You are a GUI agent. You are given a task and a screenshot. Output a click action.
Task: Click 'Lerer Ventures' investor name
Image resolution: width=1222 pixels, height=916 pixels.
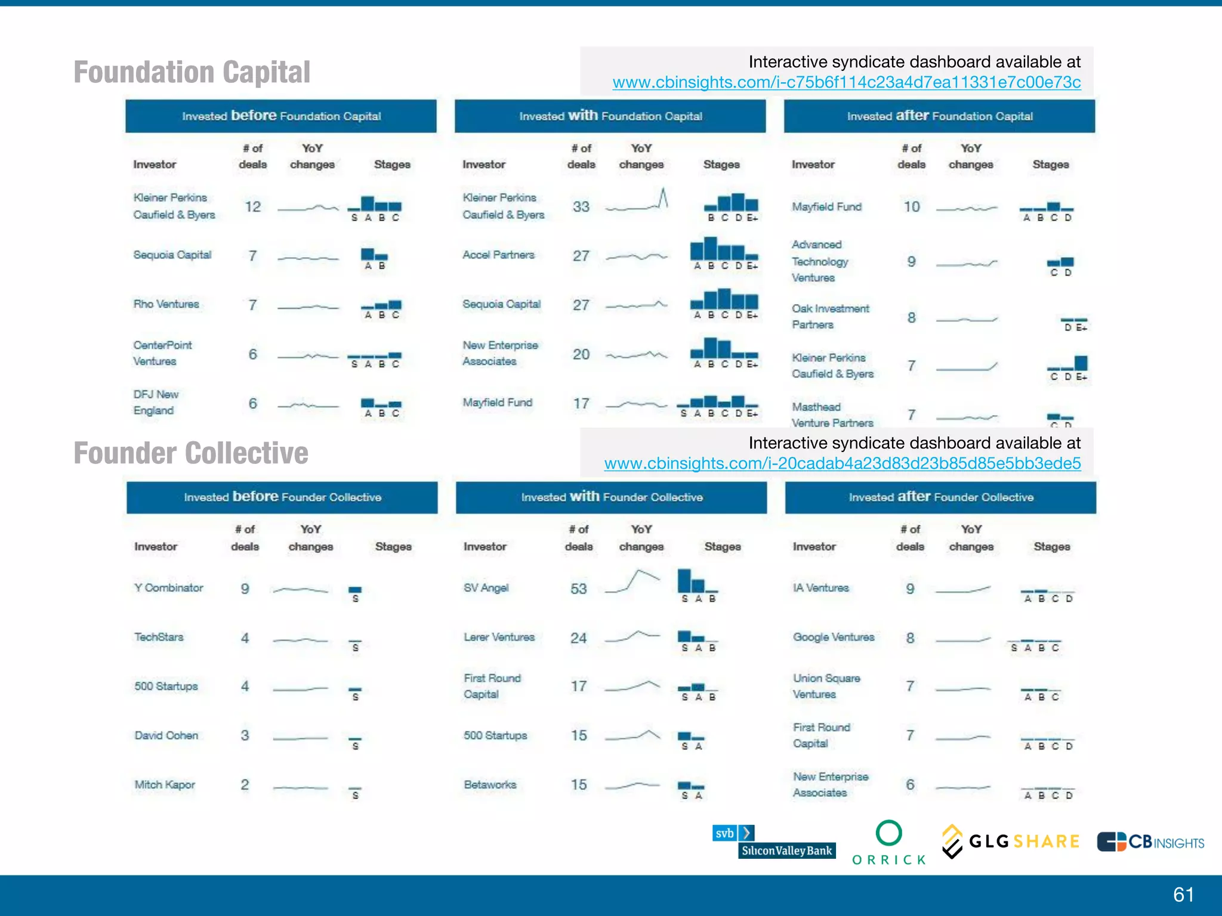[499, 637]
